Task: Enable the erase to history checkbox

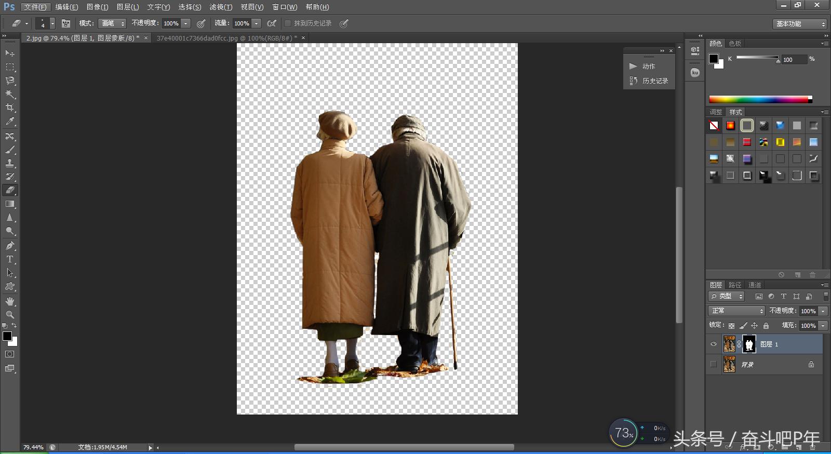Action: (x=288, y=23)
